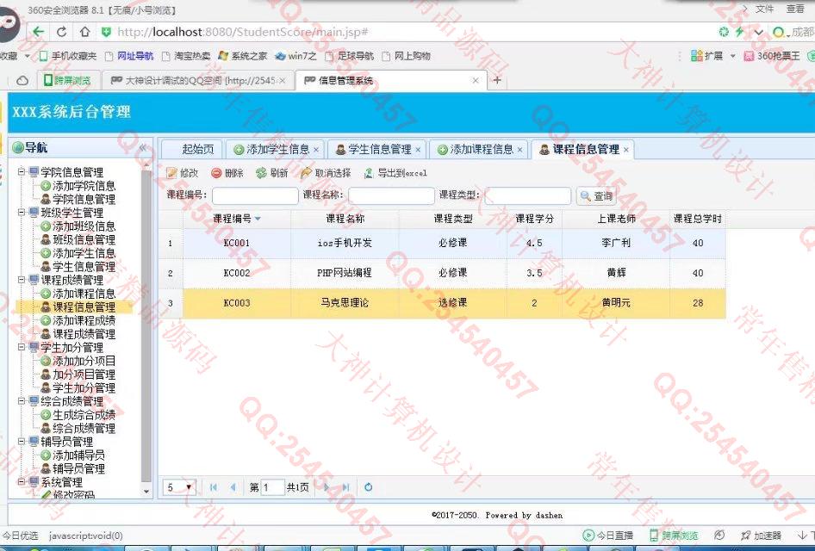The height and width of the screenshot is (551, 815).
Task: Open the page size dropdown showing 5
Action: (x=179, y=487)
